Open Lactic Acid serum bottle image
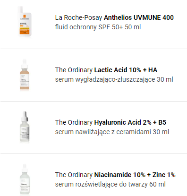187x196 pixels. coord(25,75)
